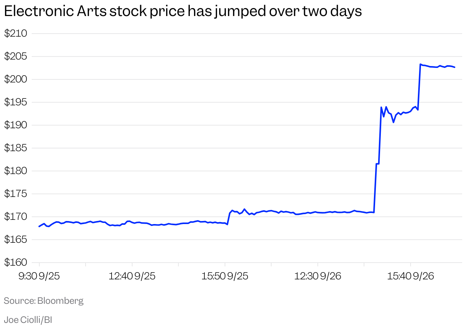The image size is (466, 329).
Task: Click the 12:40 9/25 axis label
Action: pyautogui.click(x=132, y=276)
